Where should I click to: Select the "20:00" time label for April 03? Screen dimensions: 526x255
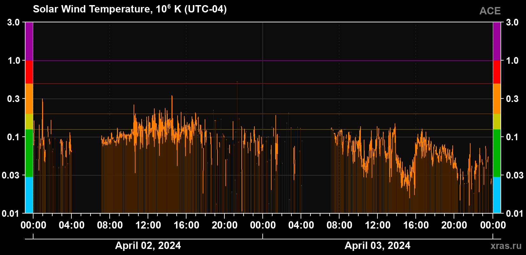(x=454, y=225)
